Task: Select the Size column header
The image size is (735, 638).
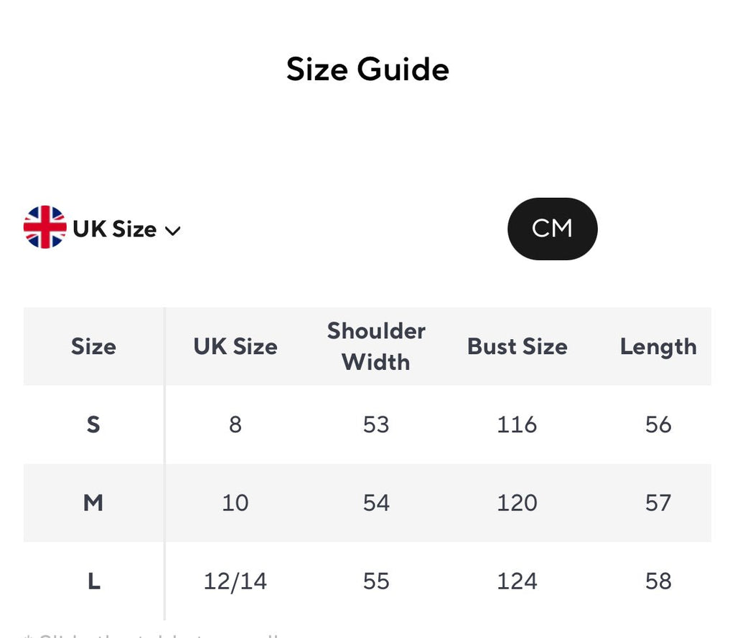Action: pyautogui.click(x=93, y=347)
